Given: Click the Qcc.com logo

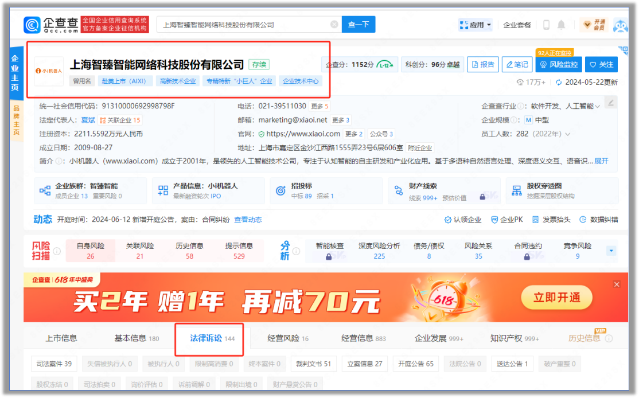Looking at the screenshot, I should point(51,25).
